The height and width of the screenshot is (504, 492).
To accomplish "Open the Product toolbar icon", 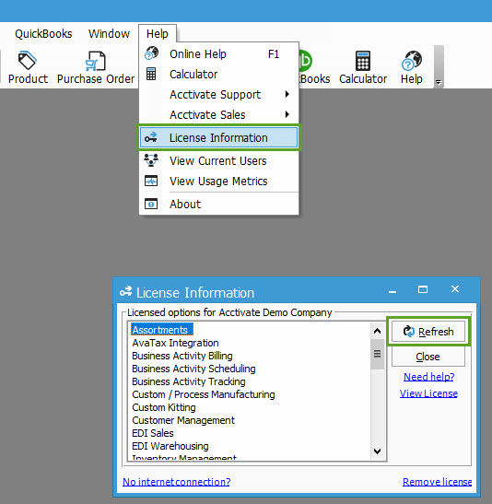I will (28, 68).
